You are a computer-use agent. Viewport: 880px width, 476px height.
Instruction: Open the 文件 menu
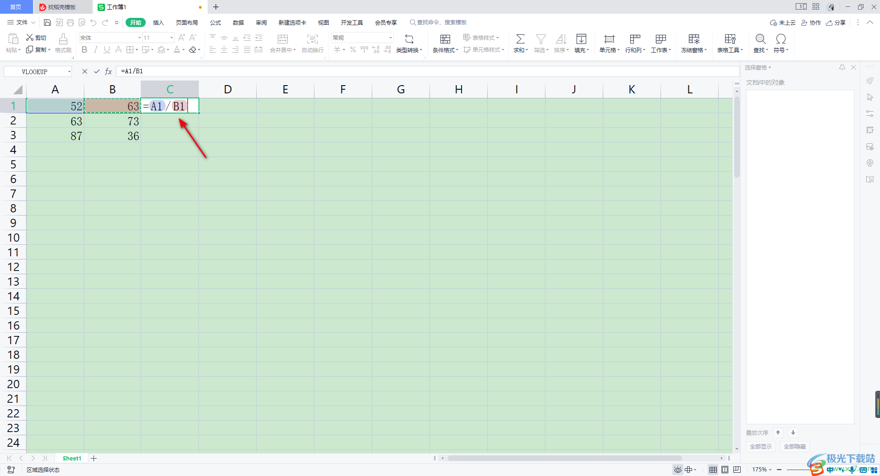(x=21, y=22)
